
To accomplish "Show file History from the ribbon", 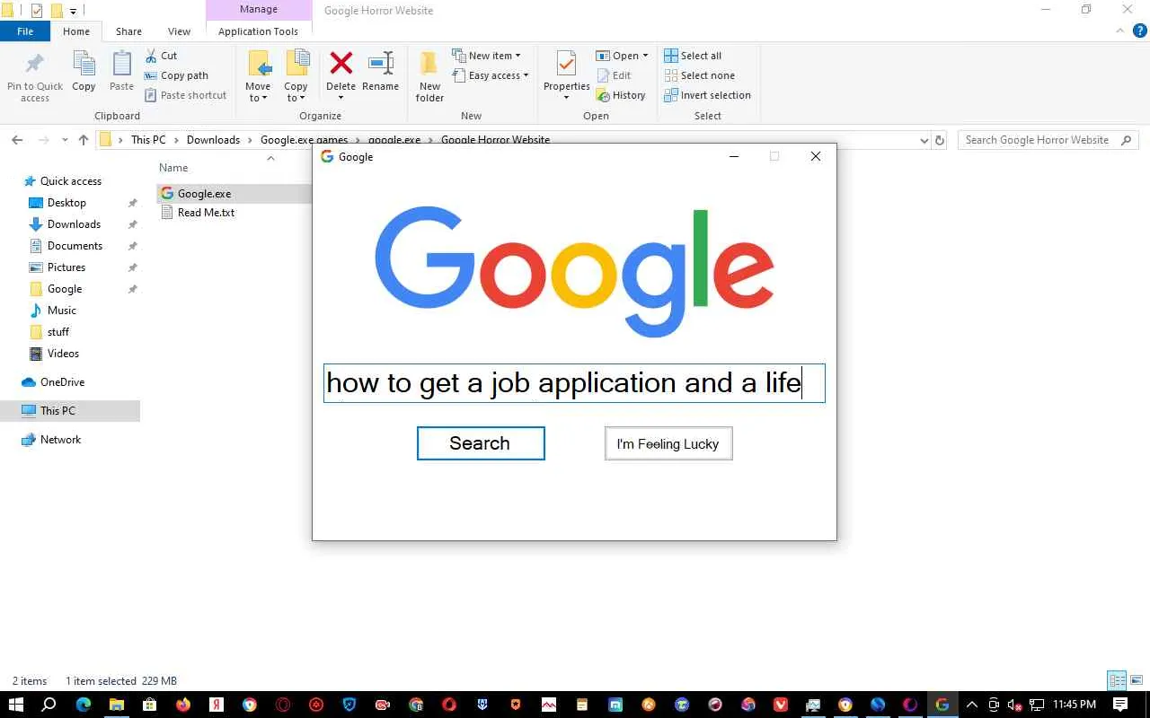I will click(x=621, y=95).
